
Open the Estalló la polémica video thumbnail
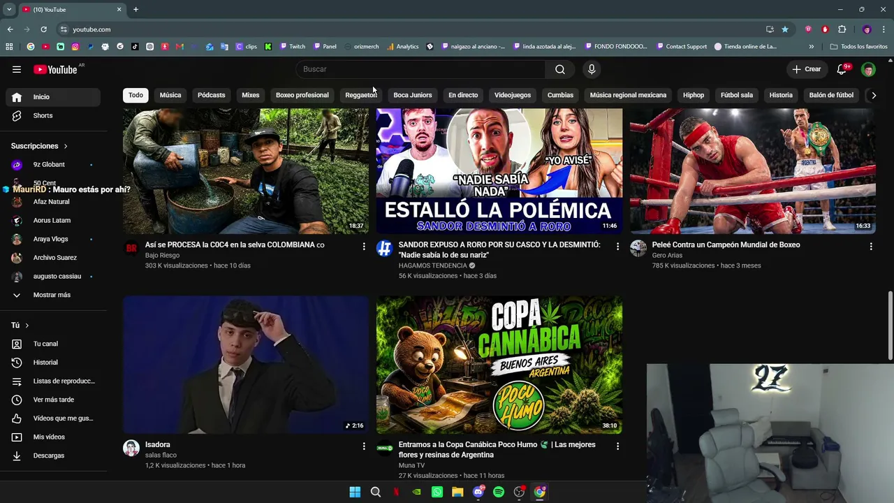[x=499, y=171]
